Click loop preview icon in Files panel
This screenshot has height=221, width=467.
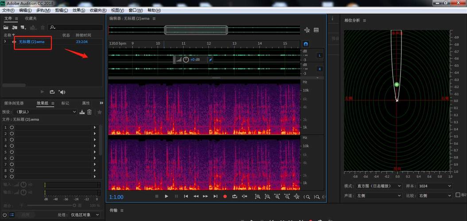(x=52, y=92)
